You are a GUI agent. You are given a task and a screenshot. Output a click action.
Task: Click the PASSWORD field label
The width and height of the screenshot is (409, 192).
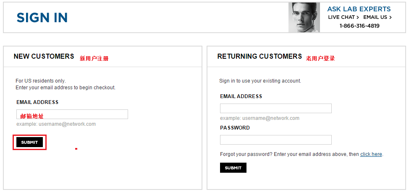(x=235, y=128)
